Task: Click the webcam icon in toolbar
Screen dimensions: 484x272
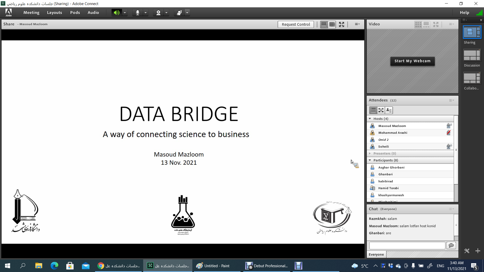Action: pos(158,13)
